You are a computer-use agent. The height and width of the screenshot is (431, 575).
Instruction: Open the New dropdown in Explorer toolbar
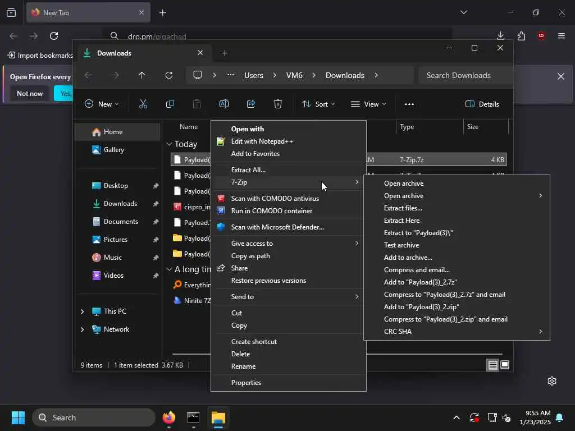pos(102,104)
